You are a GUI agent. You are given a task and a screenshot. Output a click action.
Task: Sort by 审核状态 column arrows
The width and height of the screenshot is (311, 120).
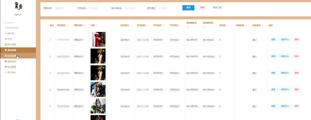(262, 26)
